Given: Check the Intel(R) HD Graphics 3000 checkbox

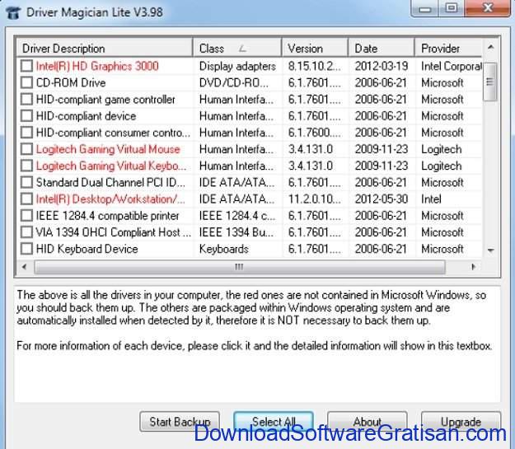Looking at the screenshot, I should tap(26, 66).
